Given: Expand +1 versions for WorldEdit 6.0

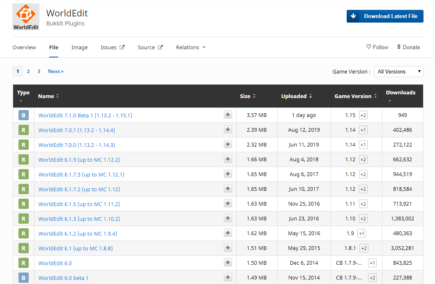Looking at the screenshot, I should pyautogui.click(x=372, y=263).
